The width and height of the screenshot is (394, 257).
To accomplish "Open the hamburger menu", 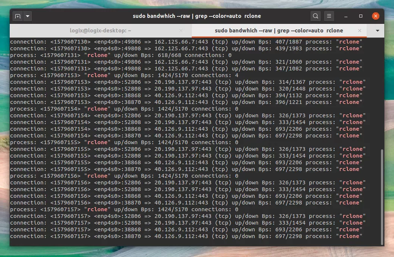I will click(329, 16).
